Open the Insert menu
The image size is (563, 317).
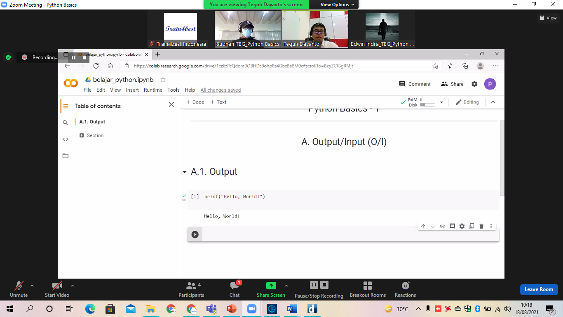pos(132,90)
